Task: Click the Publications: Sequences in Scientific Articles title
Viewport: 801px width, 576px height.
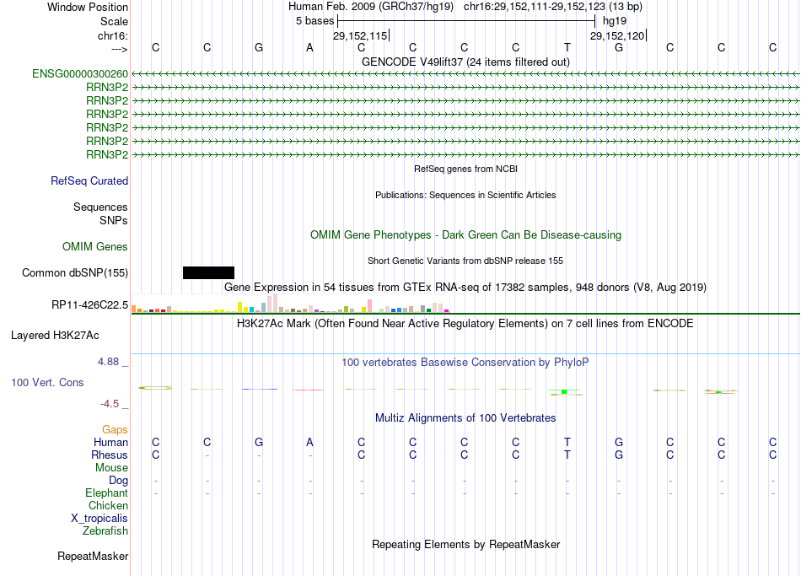Action: point(466,195)
